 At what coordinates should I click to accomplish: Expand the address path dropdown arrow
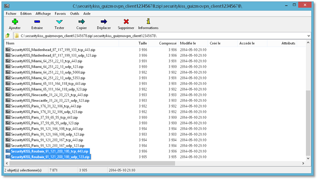308,36
